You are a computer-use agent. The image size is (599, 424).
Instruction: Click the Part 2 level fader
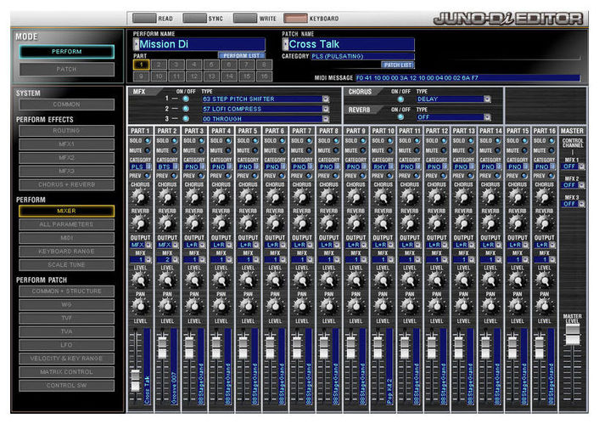[162, 348]
